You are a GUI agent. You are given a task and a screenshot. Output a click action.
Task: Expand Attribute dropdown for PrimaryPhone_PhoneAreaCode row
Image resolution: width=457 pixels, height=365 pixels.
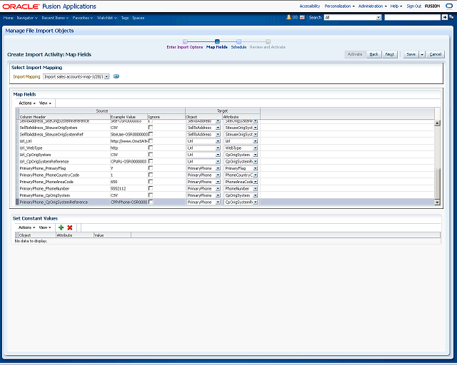coord(256,182)
